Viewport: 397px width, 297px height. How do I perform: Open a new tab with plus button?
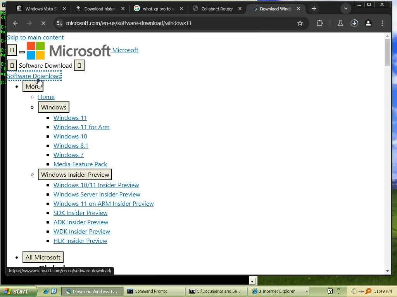[x=314, y=9]
